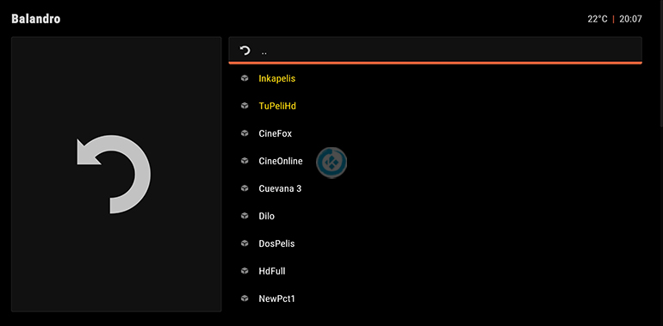The image size is (663, 326).
Task: Click the cube icon beside DosPelis
Action: (x=245, y=243)
